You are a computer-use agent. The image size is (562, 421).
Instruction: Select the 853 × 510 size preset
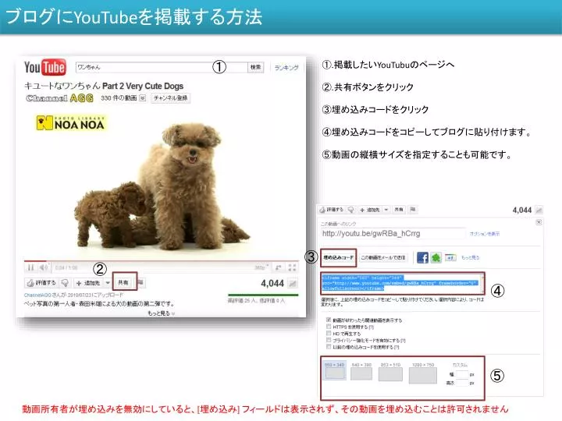390,372
